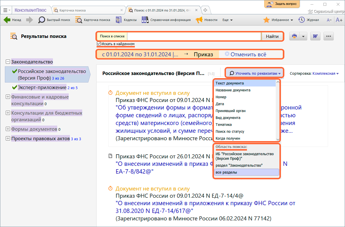Screen dimensions: 345x227
Task: Choose Текст документа from the refine menu
Action: click(245, 83)
